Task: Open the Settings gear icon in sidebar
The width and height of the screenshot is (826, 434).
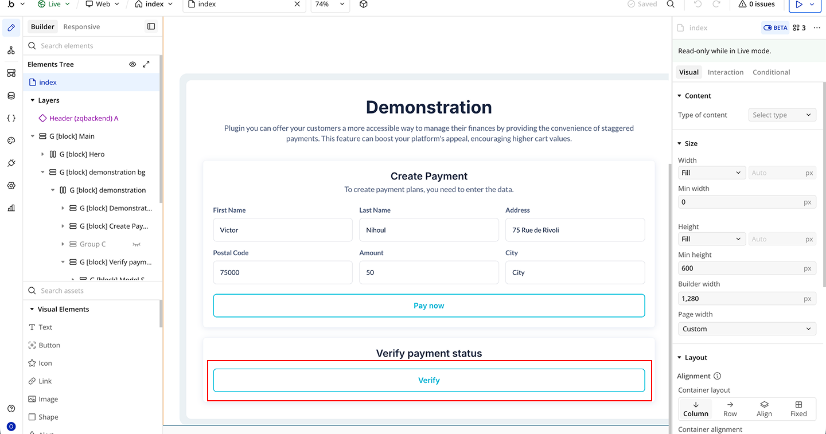Action: coord(11,186)
